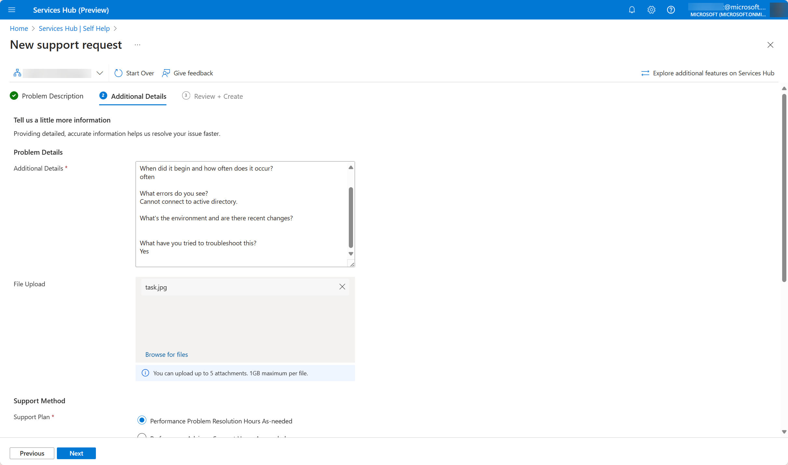This screenshot has height=465, width=788.
Task: Click the Previous button
Action: click(32, 453)
